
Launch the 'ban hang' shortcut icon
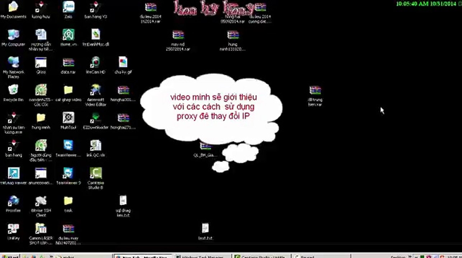click(13, 148)
